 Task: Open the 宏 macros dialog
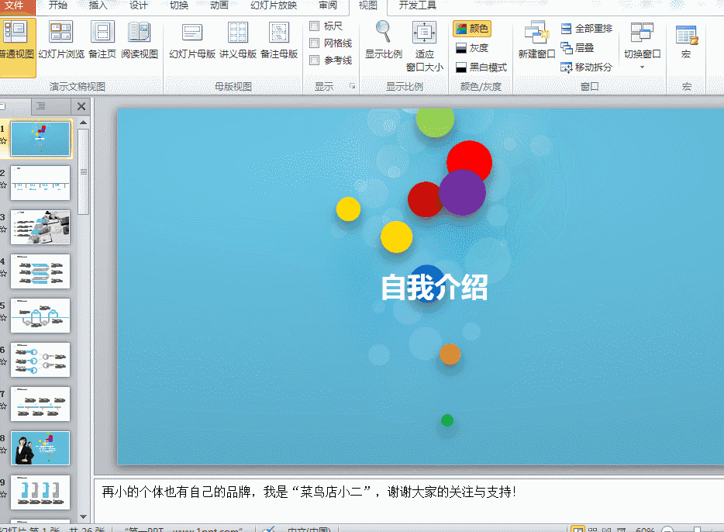(687, 43)
